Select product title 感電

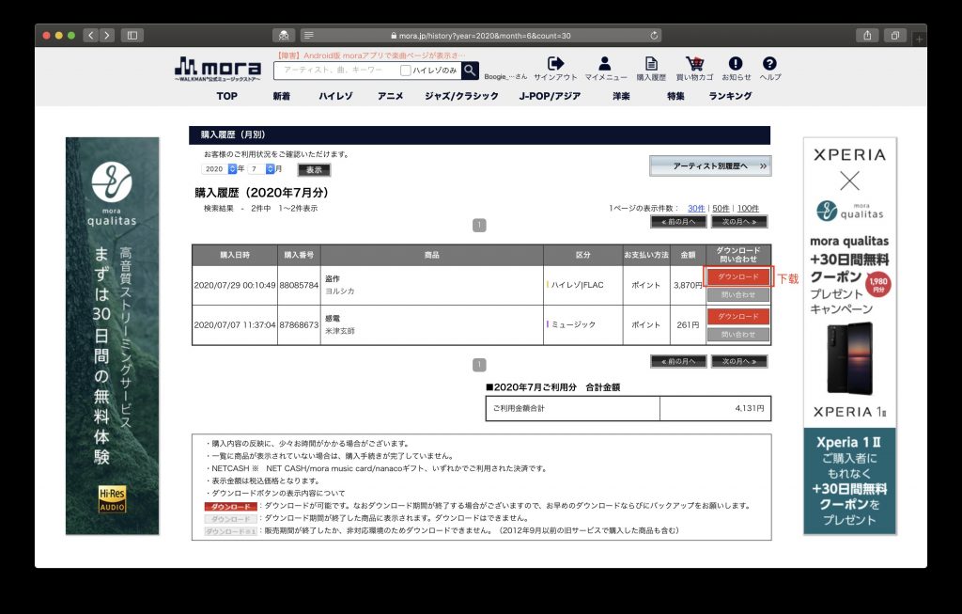click(333, 318)
